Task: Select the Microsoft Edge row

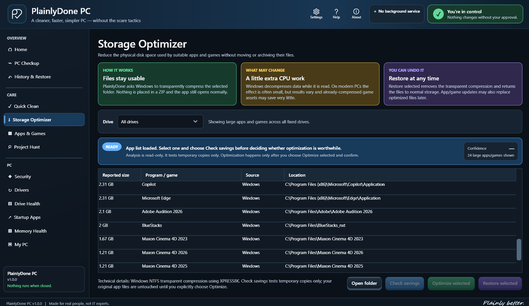Action: (x=307, y=201)
